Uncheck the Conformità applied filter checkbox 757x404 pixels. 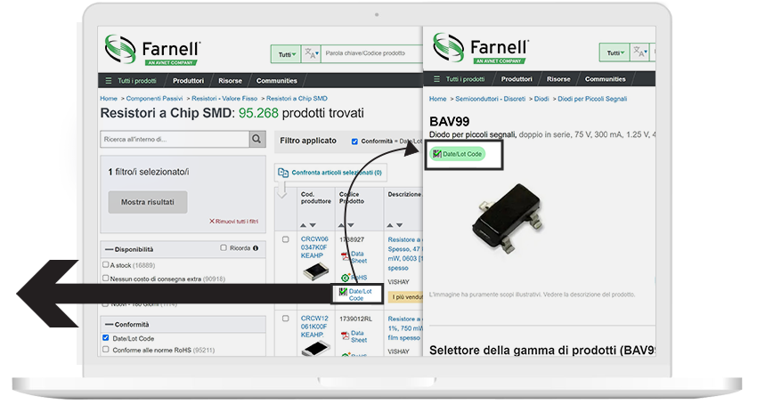(x=354, y=141)
